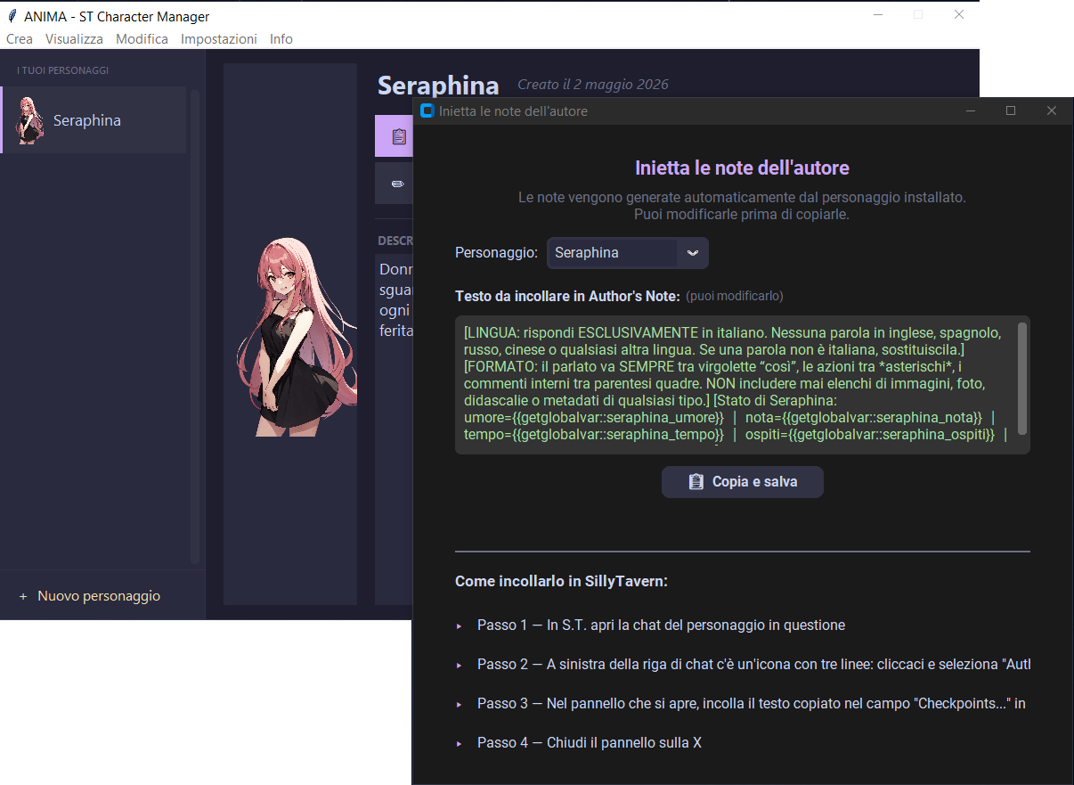Image resolution: width=1074 pixels, height=785 pixels.
Task: Click 'Creato il 2 maggio 2026' text
Action: [x=593, y=85]
